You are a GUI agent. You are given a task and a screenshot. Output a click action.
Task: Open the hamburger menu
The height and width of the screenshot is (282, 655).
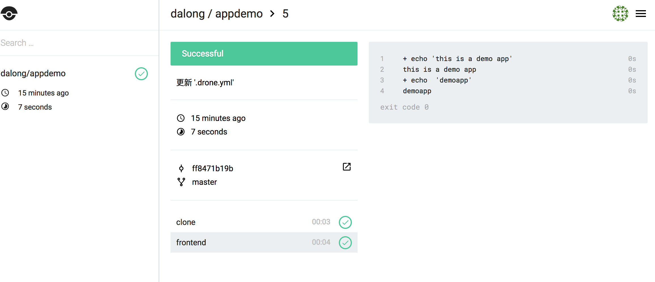pyautogui.click(x=641, y=14)
